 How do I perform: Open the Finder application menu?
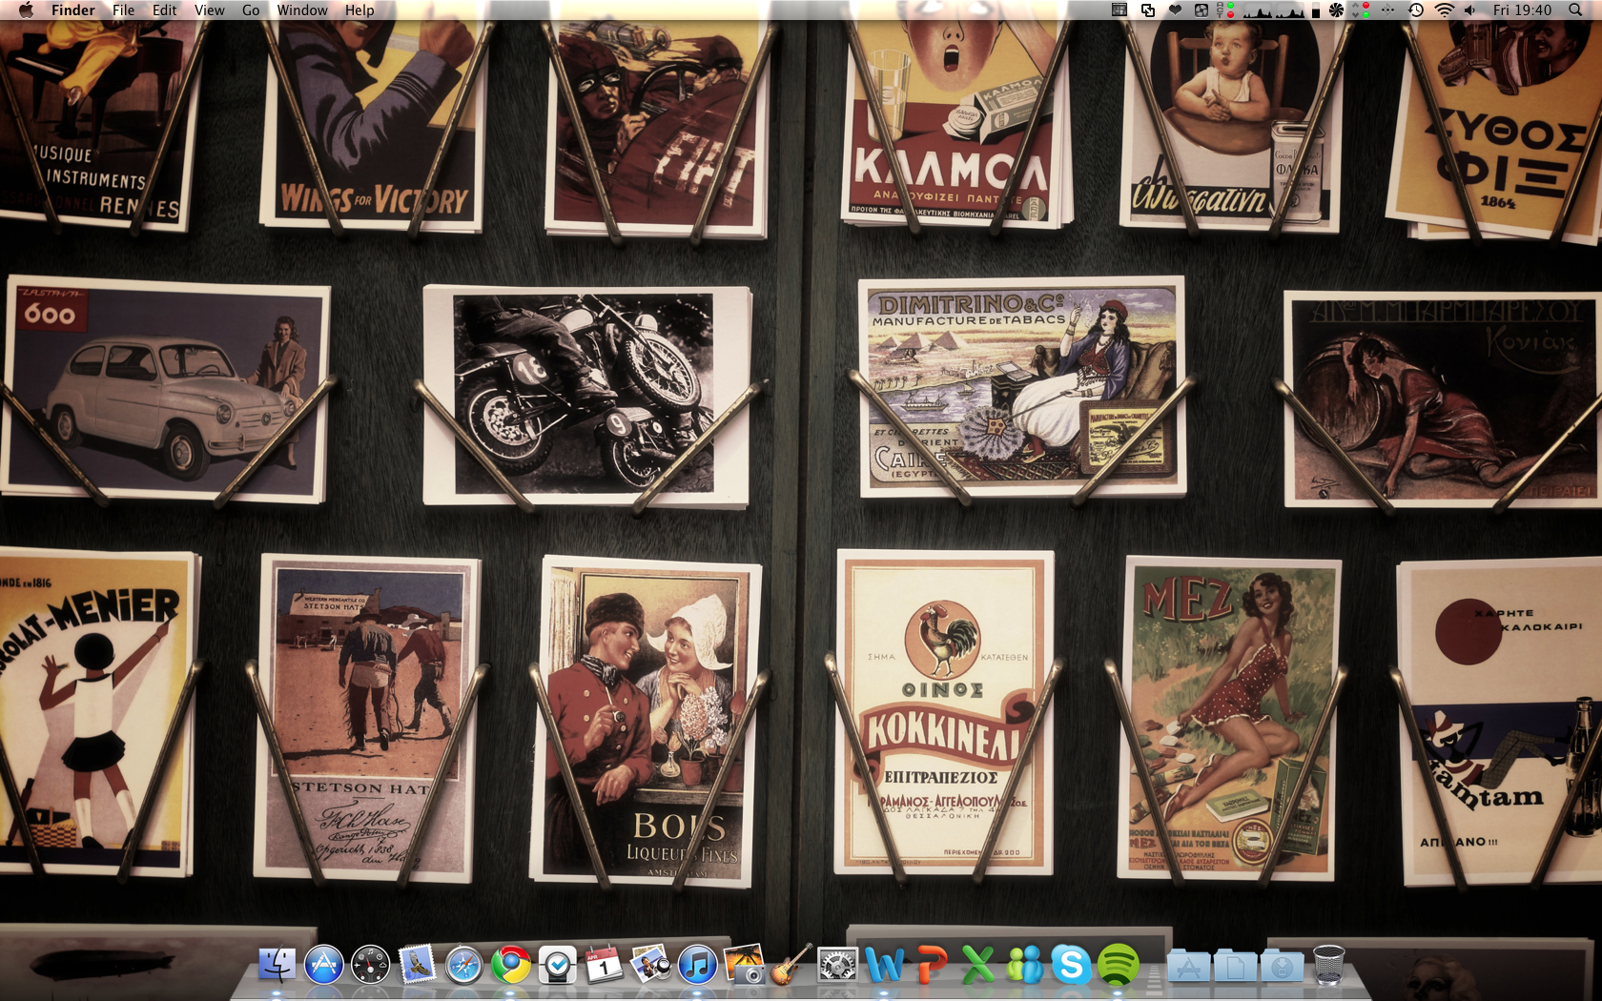click(x=73, y=10)
